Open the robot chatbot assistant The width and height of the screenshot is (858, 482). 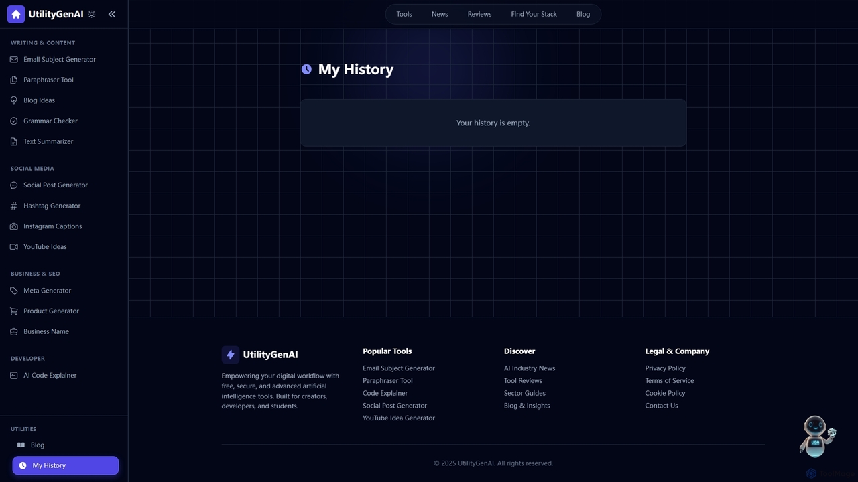[x=817, y=436]
